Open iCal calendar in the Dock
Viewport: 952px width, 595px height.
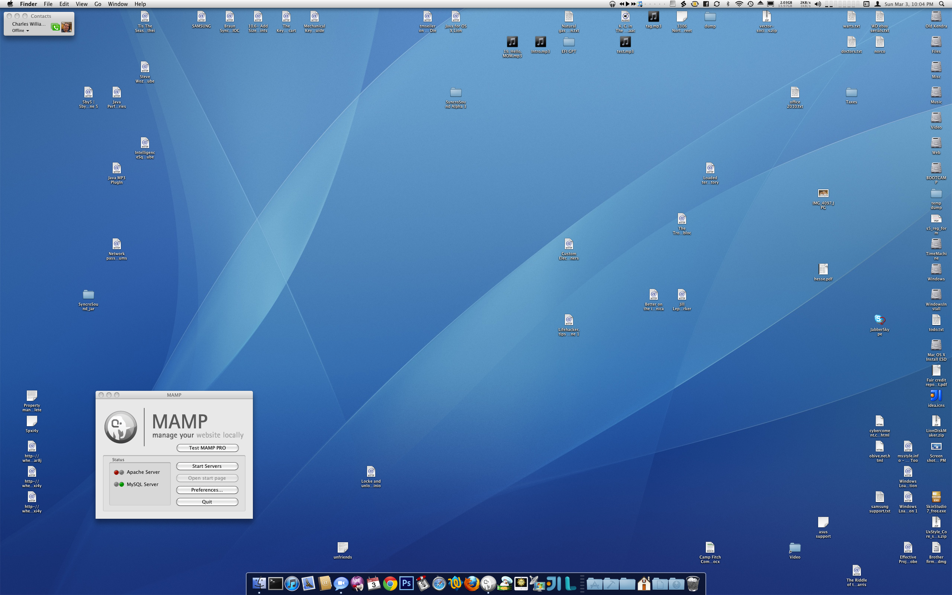point(374,583)
